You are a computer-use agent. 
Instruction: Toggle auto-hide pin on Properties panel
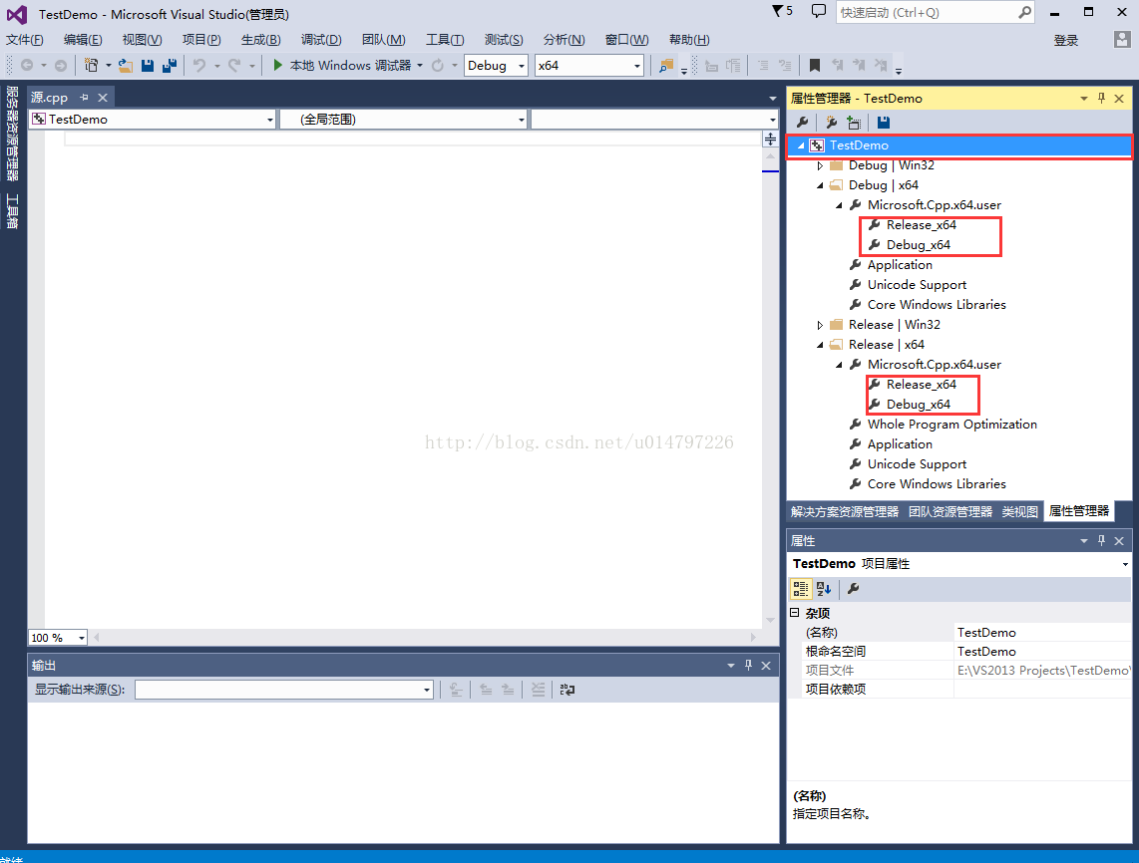[x=1101, y=541]
